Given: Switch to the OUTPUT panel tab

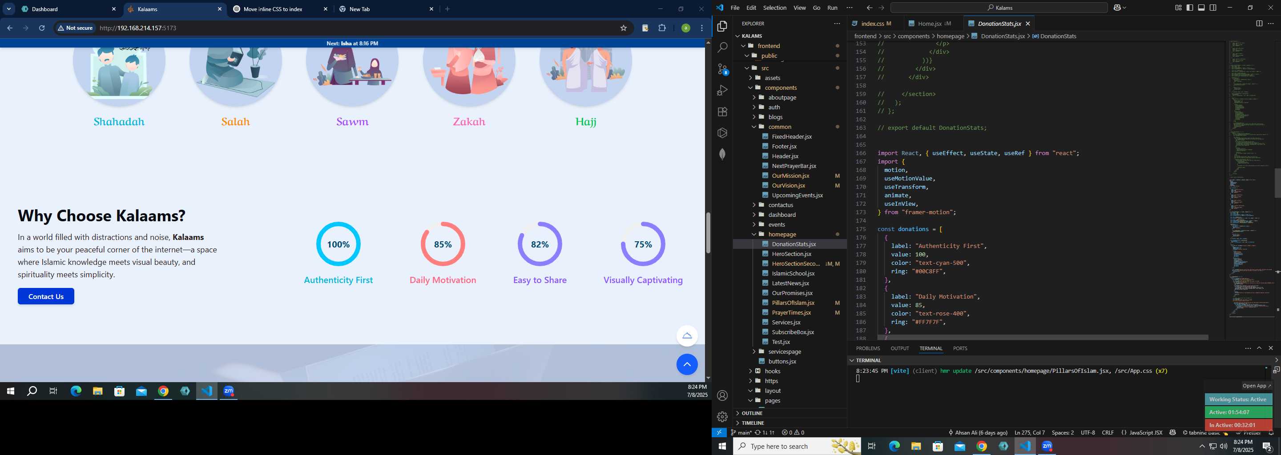Looking at the screenshot, I should (x=899, y=348).
